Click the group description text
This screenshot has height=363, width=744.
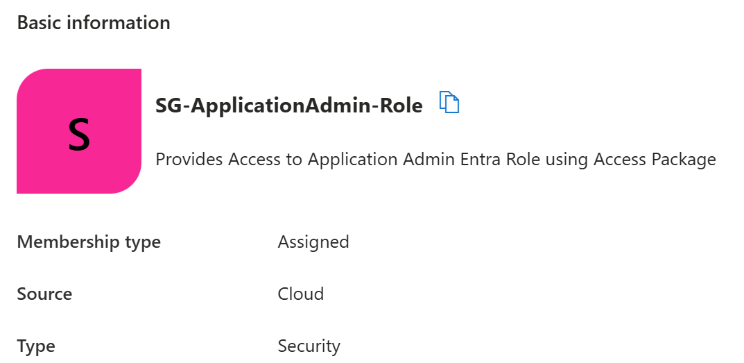coord(435,160)
